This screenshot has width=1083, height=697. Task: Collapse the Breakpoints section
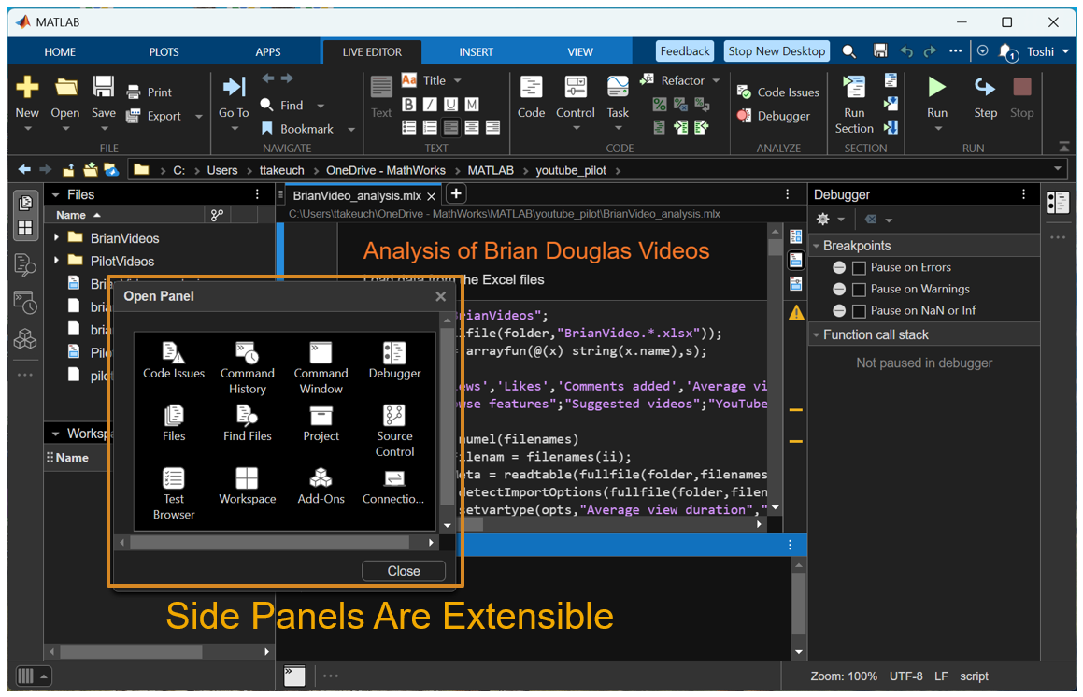tap(817, 246)
